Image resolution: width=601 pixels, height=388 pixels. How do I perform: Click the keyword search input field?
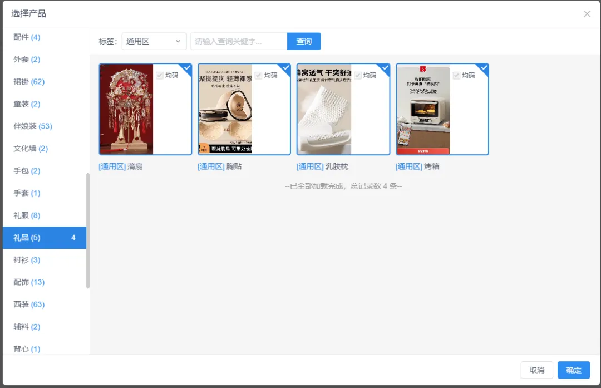coord(239,41)
